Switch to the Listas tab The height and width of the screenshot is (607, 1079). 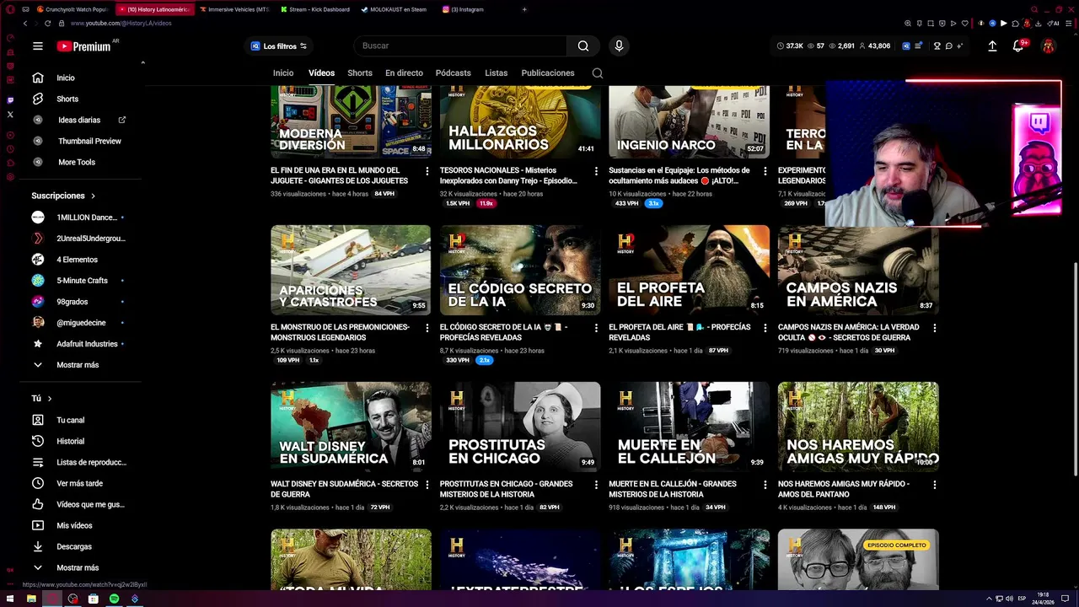tap(497, 73)
